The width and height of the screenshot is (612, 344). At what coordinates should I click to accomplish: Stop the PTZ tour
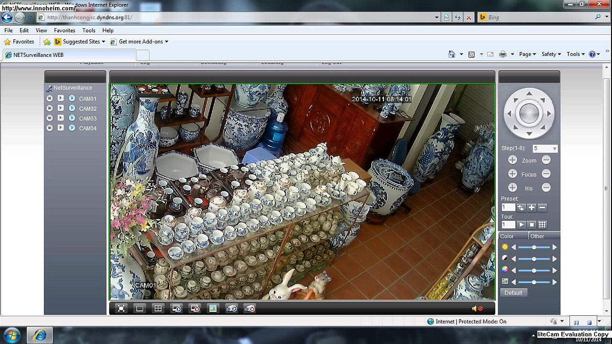click(x=531, y=225)
